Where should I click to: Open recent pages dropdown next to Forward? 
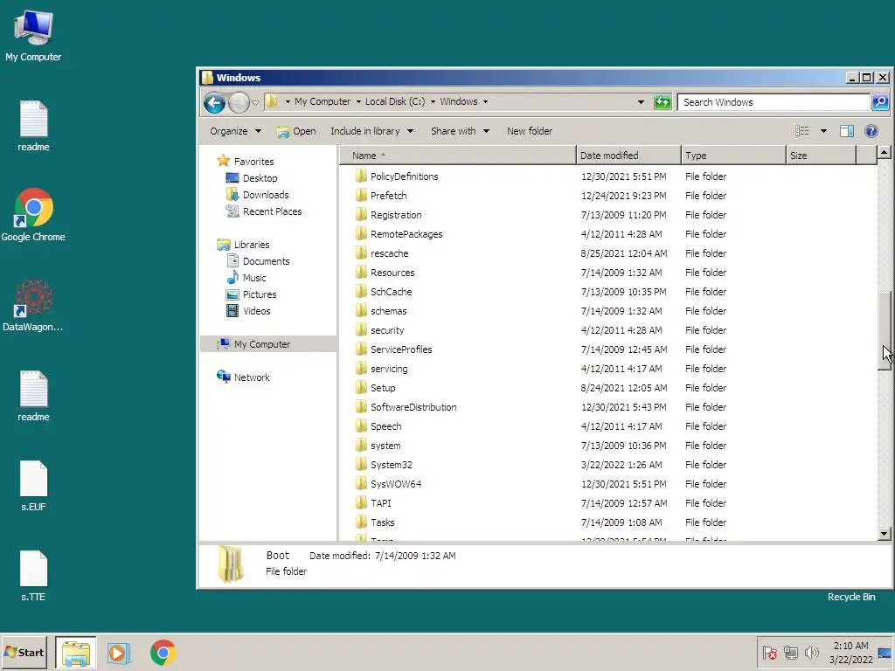[x=256, y=103]
